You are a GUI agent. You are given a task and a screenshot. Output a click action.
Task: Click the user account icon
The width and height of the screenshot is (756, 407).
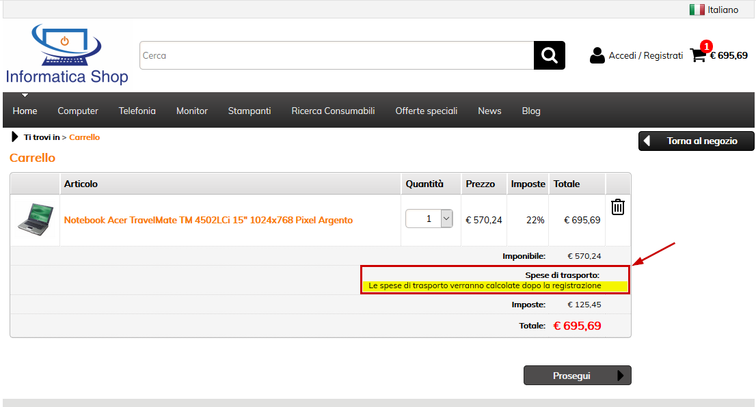[597, 55]
